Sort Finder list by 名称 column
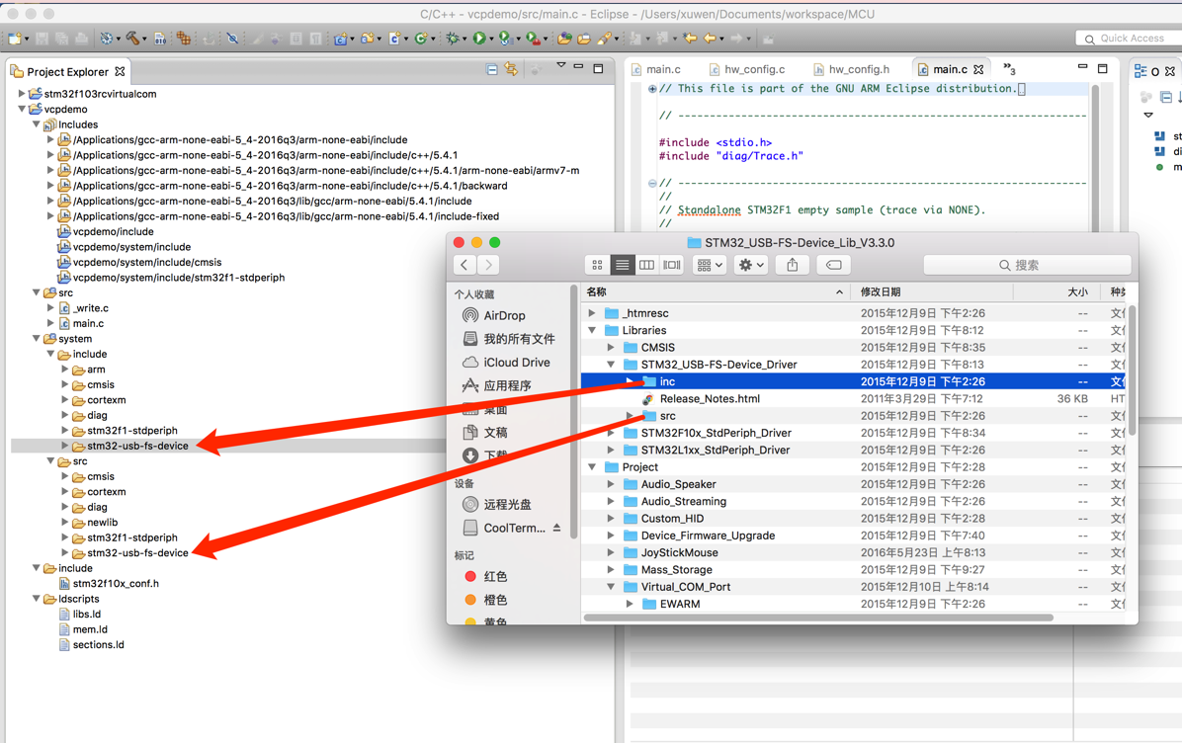The height and width of the screenshot is (743, 1182). point(715,291)
